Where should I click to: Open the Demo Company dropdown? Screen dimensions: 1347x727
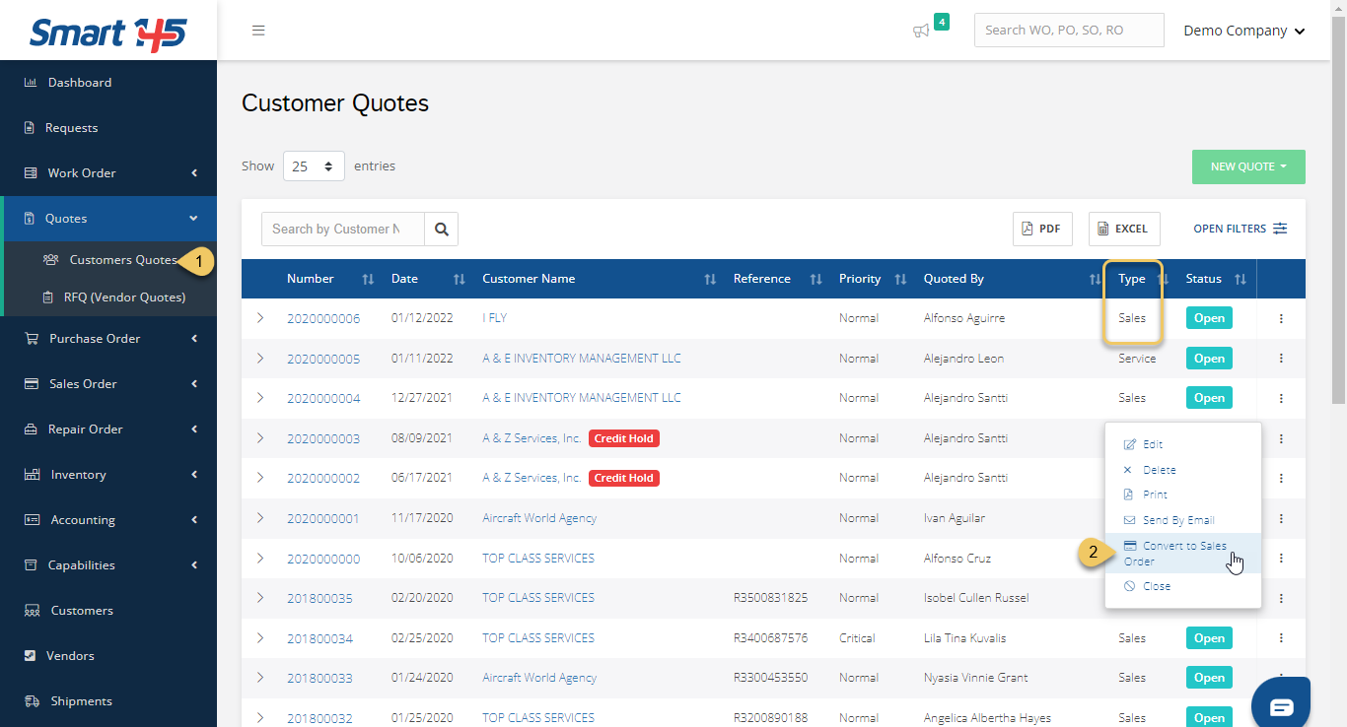(1243, 30)
